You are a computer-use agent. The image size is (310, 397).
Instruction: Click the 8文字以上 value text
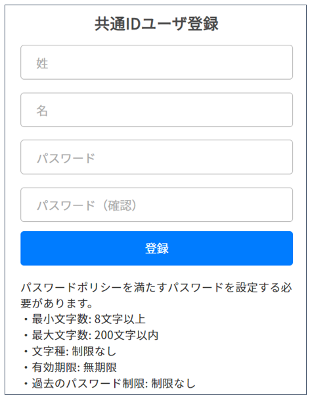[120, 319]
